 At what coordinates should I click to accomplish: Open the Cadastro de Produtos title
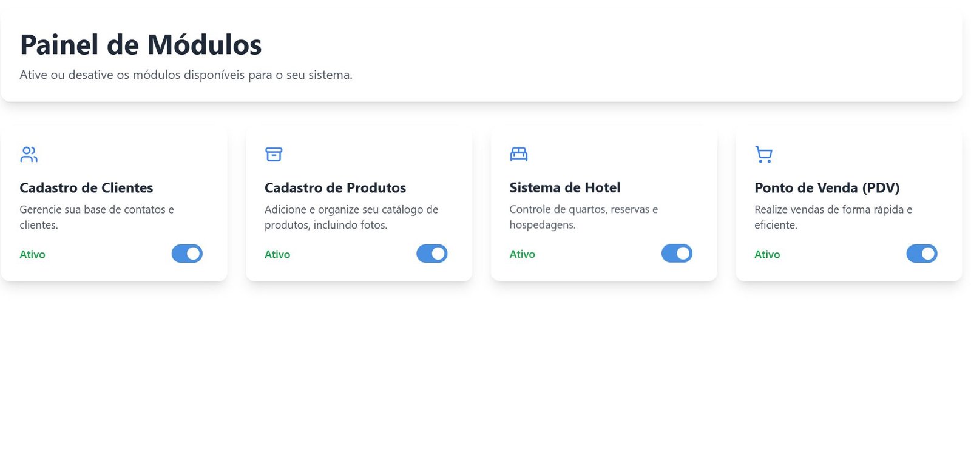pos(335,188)
